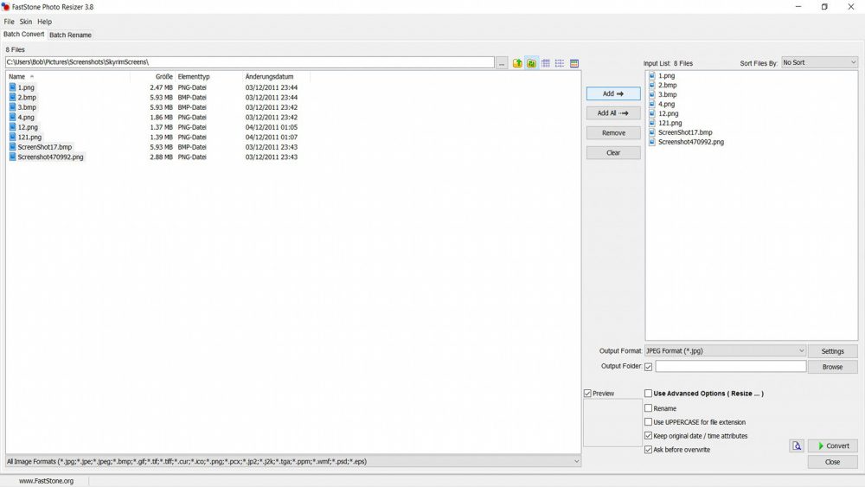The height and width of the screenshot is (487, 865).
Task: Click icon of 1.png in Input List
Action: 652,75
